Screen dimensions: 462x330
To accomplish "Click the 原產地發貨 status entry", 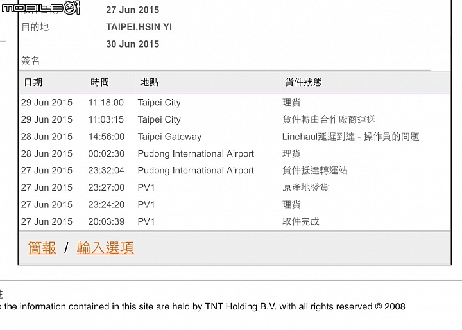I will click(305, 187).
